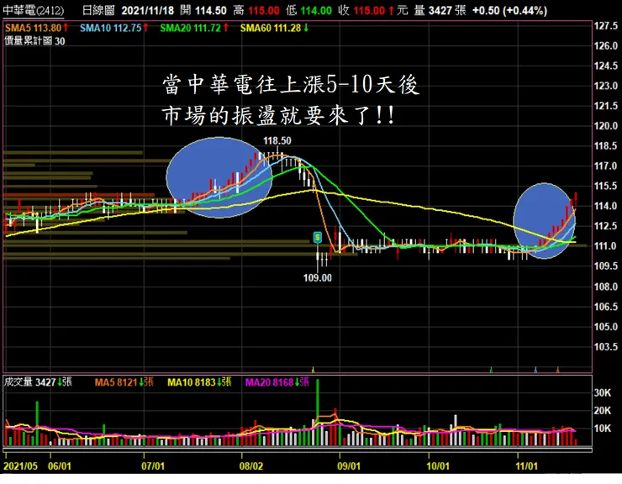Click the volume 3427 張 in the header
Viewport: 622px width, 484px height.
(x=447, y=10)
